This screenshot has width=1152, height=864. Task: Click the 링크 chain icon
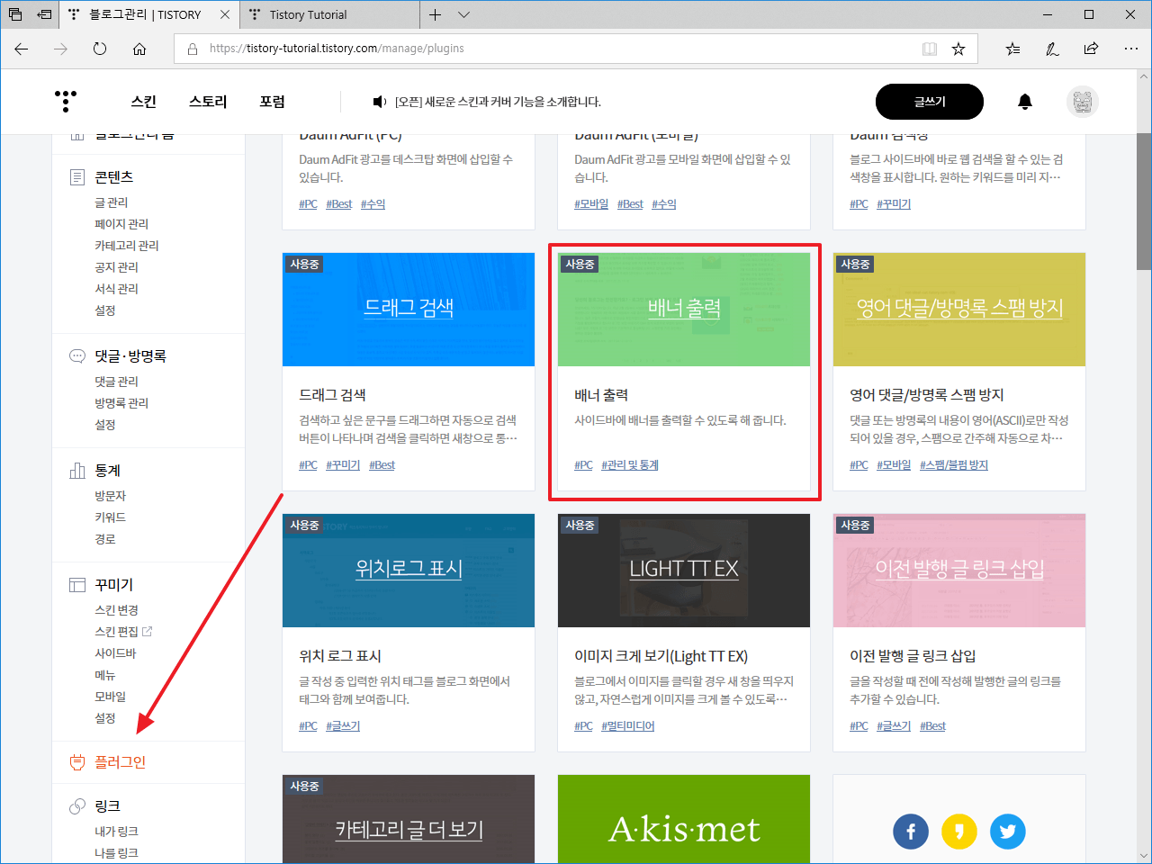[77, 806]
